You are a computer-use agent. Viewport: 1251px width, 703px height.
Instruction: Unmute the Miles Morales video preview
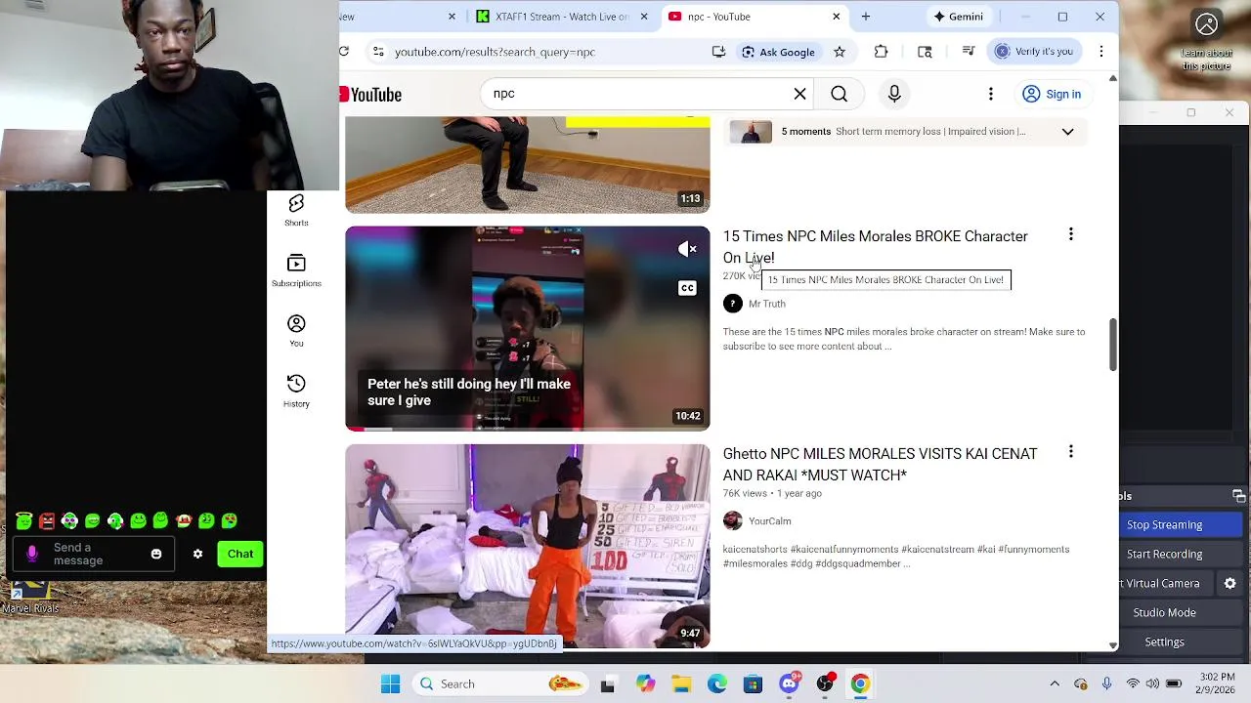(x=687, y=249)
